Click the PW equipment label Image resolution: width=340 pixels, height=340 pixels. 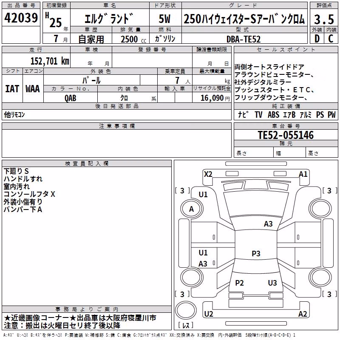click(331, 115)
